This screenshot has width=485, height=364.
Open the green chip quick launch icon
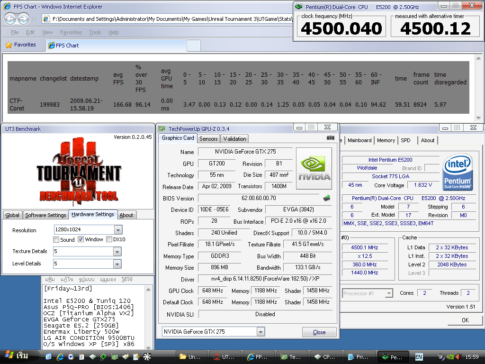click(103, 357)
